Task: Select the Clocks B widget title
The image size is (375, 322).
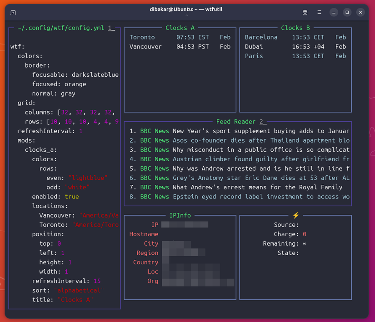Action: (295, 28)
